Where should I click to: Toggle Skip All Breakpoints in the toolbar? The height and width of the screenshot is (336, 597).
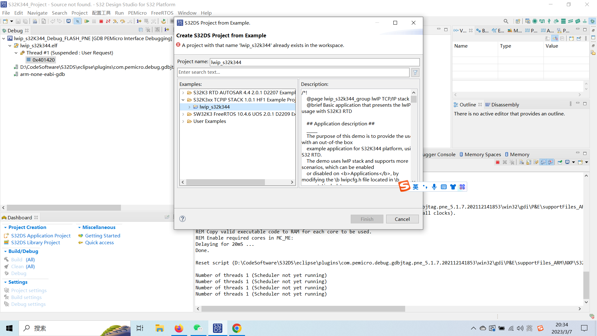coord(77,21)
